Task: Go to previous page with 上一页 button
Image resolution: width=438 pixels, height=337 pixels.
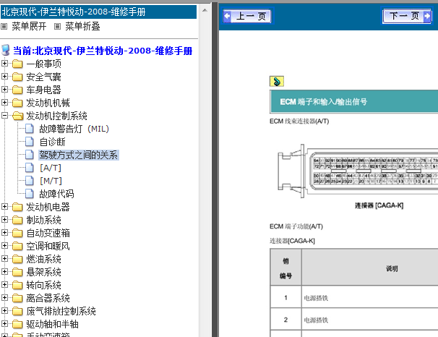Action: (x=248, y=16)
